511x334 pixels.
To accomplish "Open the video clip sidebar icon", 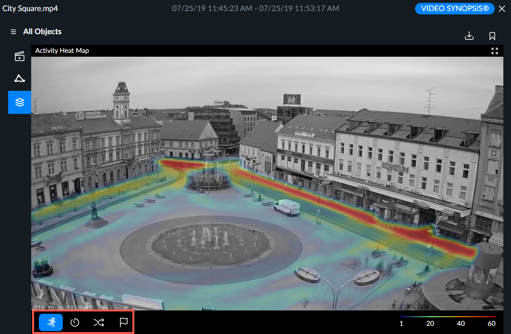I will point(20,56).
